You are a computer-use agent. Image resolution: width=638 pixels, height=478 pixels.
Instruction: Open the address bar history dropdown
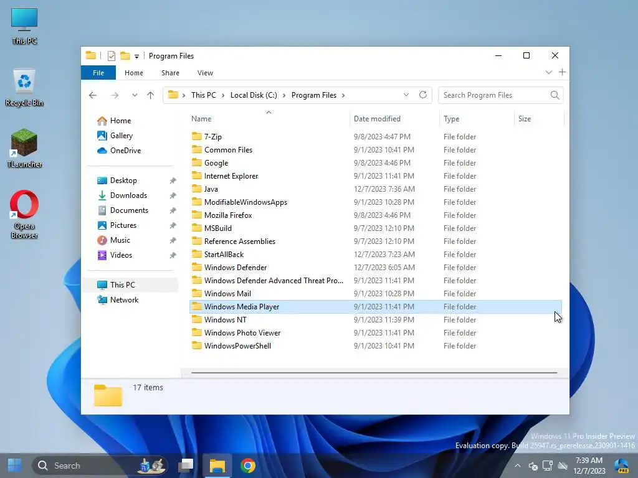coord(406,95)
